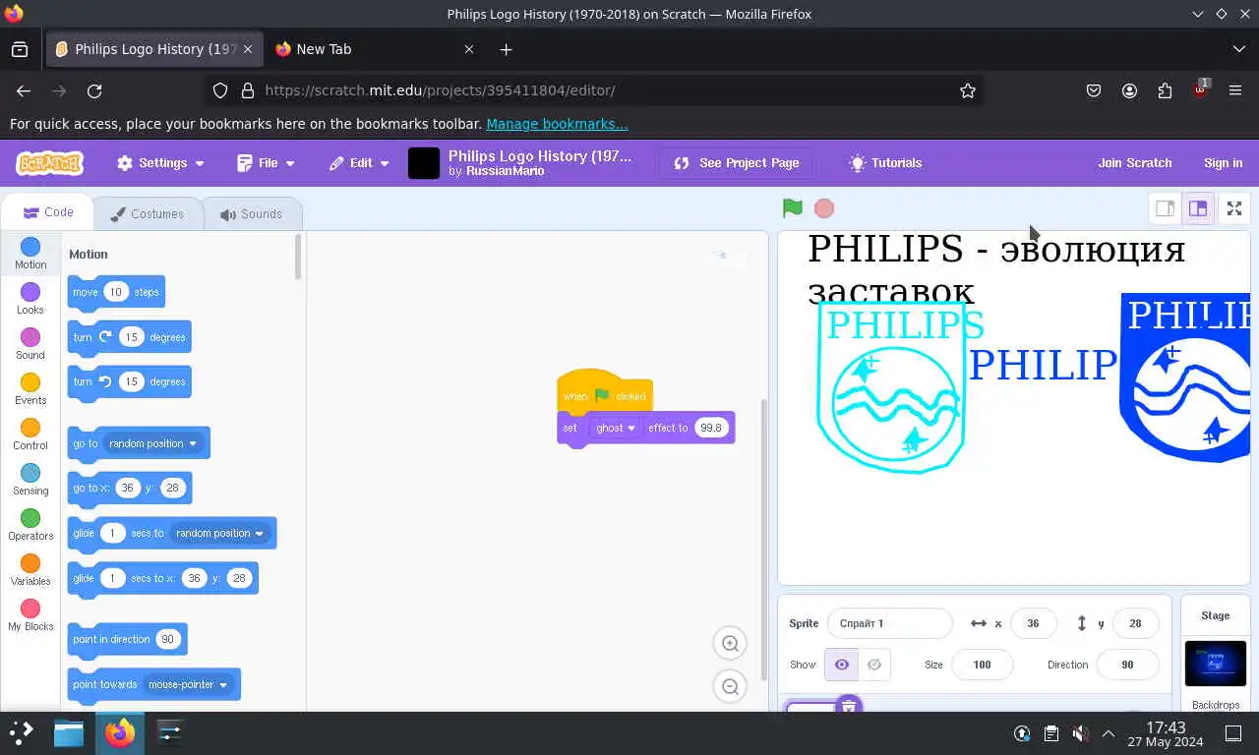Click muted volume icon in tray
Image resolution: width=1259 pixels, height=755 pixels.
(1080, 733)
